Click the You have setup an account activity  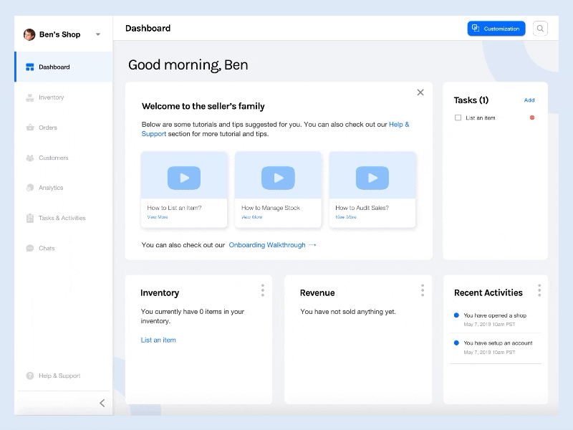[x=498, y=343]
